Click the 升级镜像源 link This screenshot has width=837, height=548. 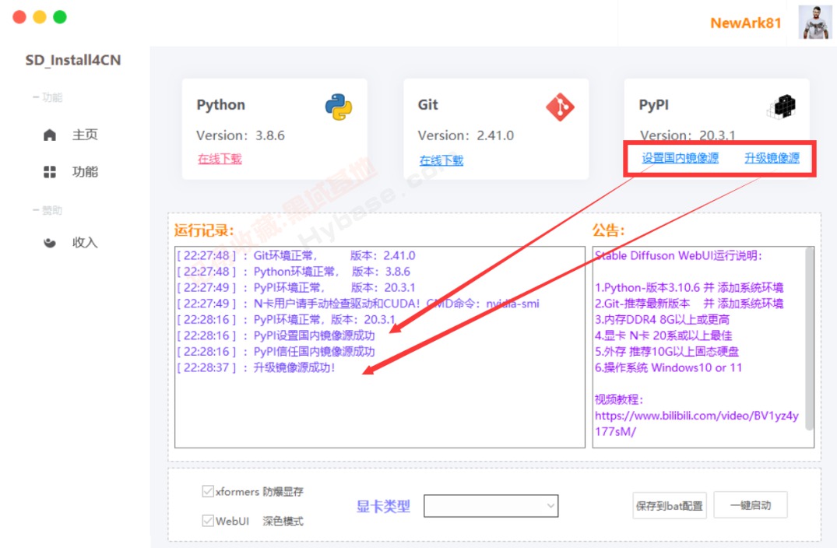(x=772, y=158)
